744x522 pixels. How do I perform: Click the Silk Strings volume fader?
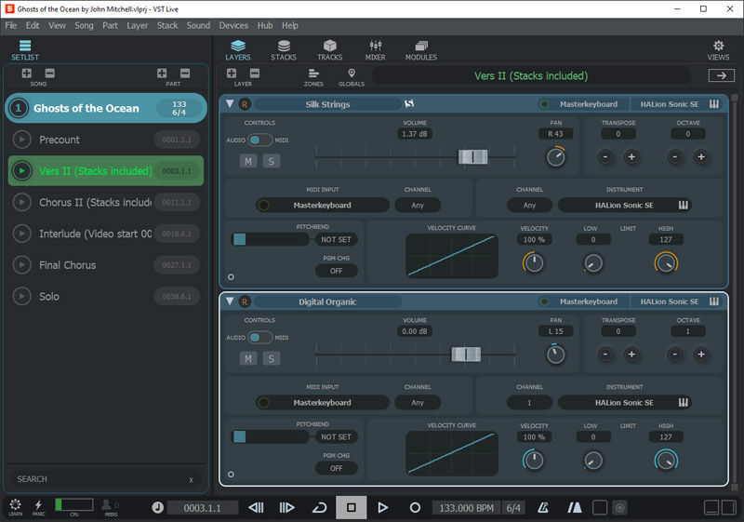tap(472, 157)
